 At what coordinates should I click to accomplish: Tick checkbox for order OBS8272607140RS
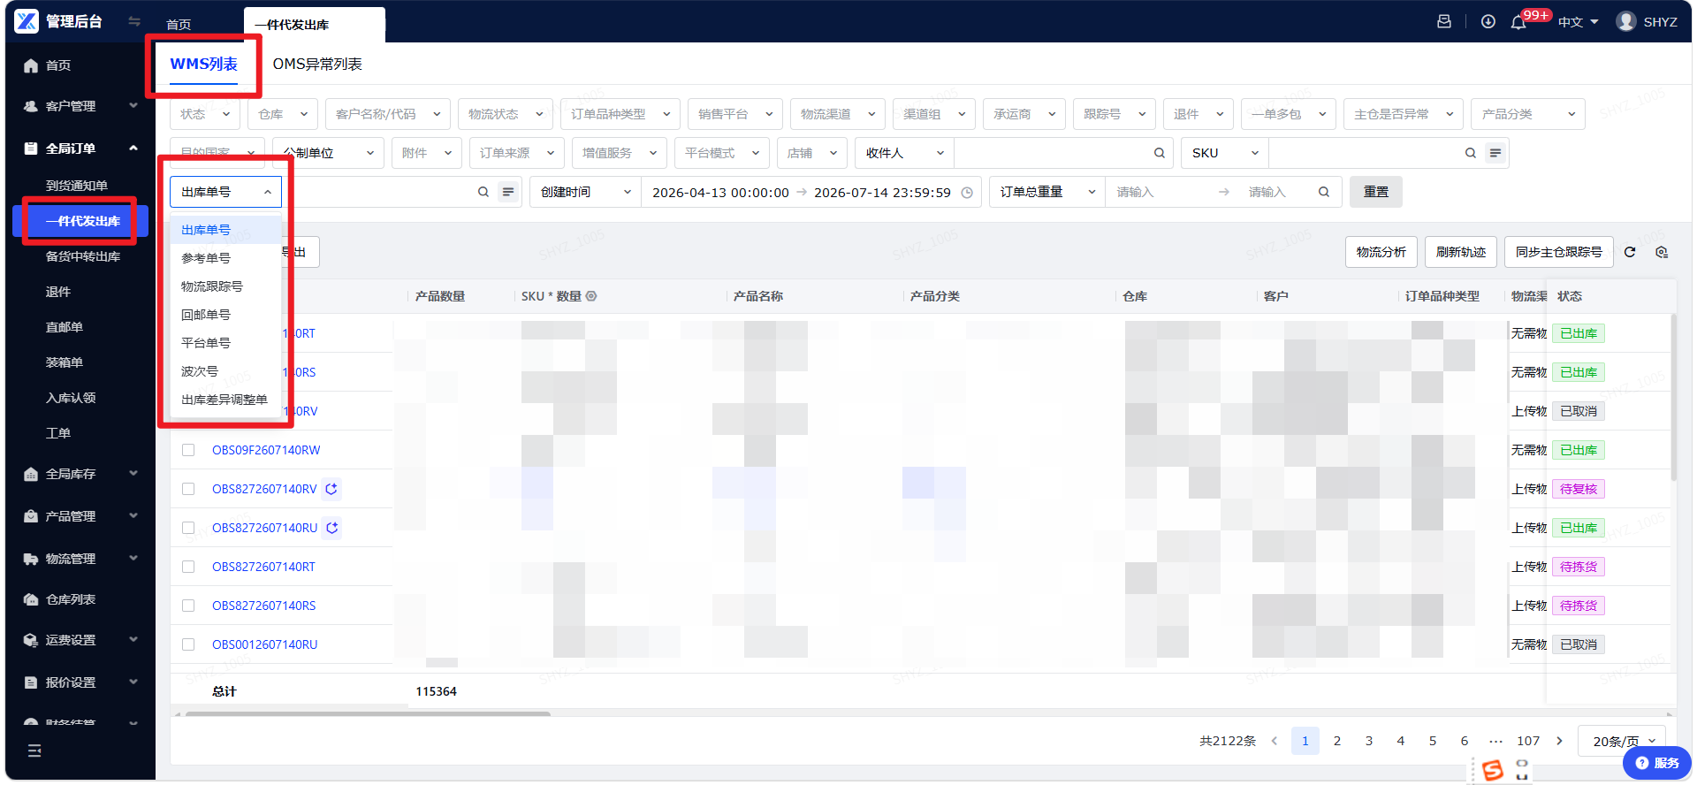(x=188, y=606)
